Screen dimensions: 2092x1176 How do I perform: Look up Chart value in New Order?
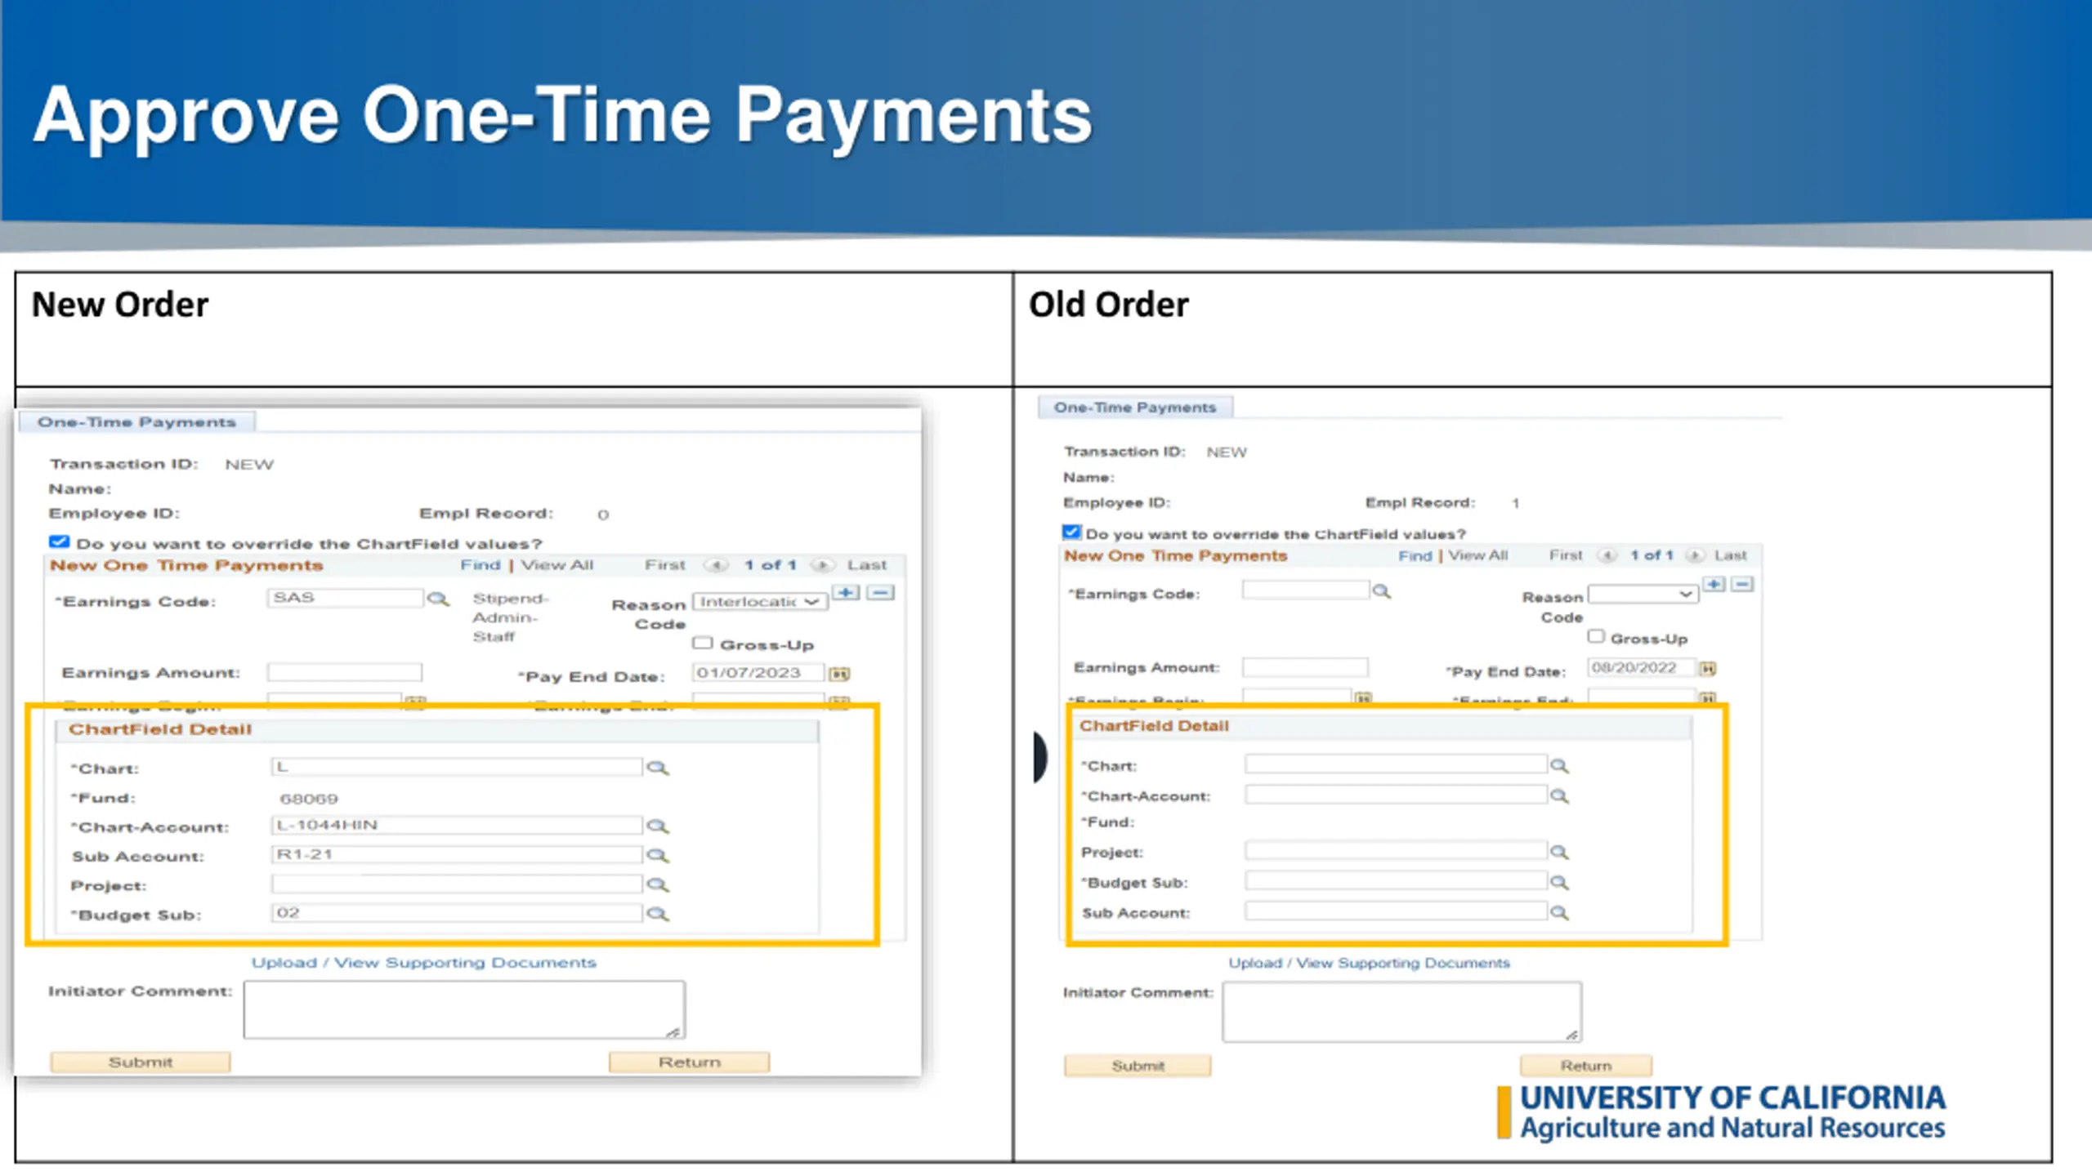pos(657,768)
